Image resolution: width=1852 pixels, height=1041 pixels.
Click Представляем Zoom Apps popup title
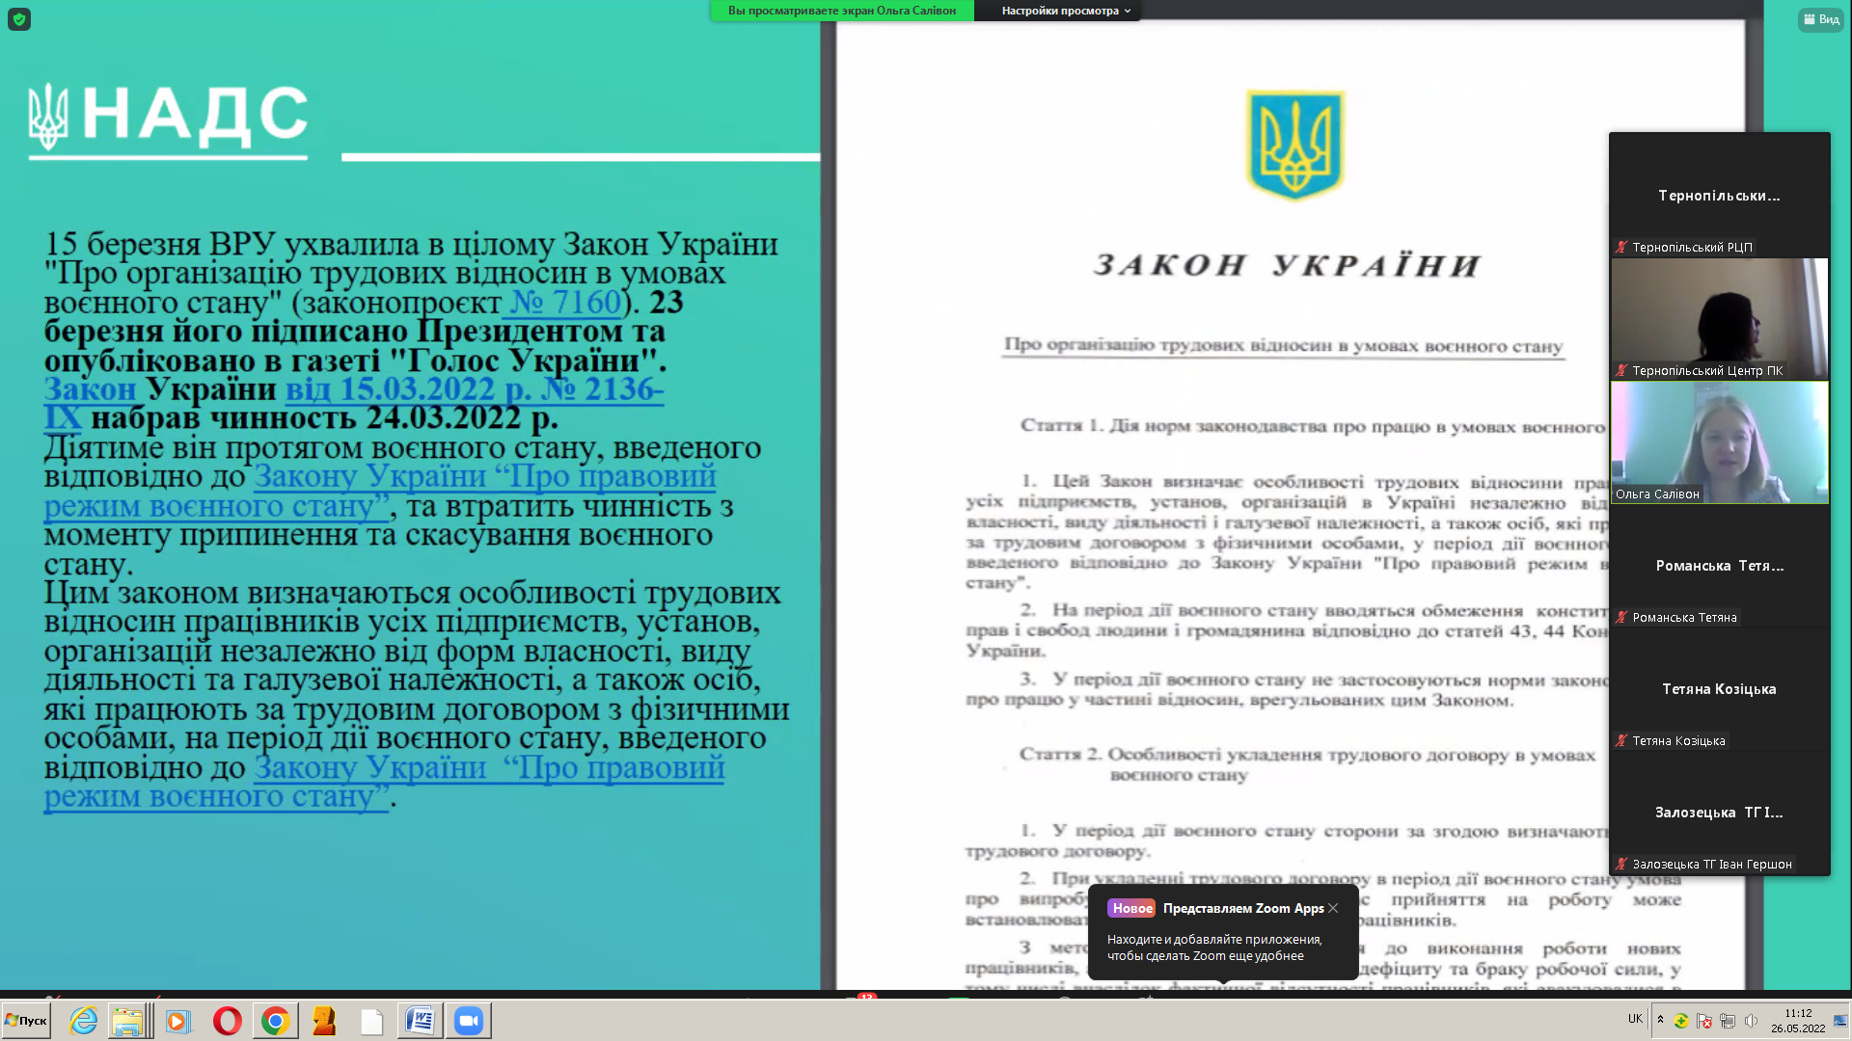tap(1243, 908)
